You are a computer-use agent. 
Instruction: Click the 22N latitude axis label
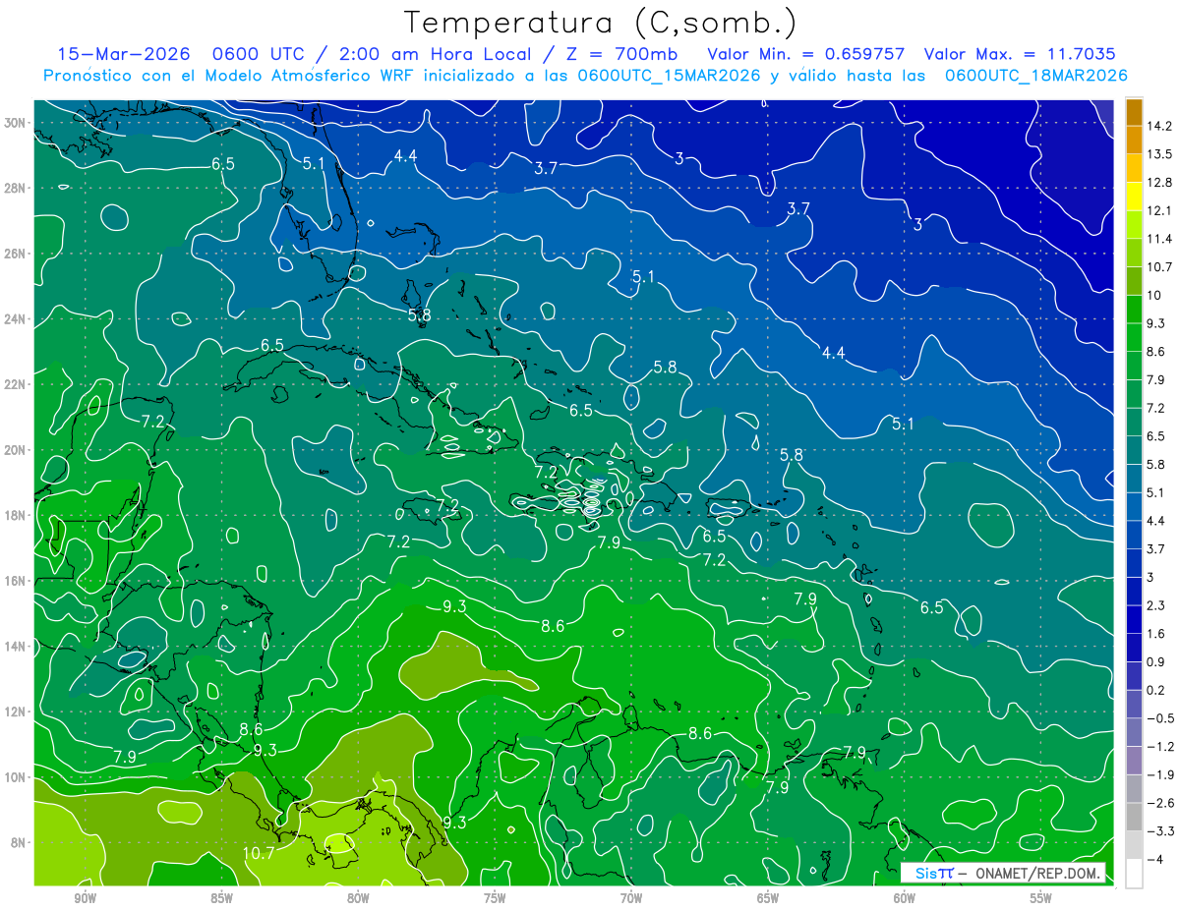(16, 384)
